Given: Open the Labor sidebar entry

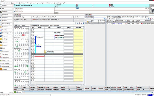Looking at the screenshot, I should pyautogui.click(x=6, y=48).
